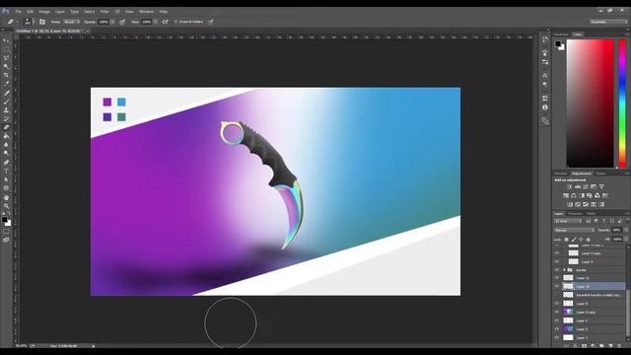Select the Zoom tool

click(x=6, y=206)
